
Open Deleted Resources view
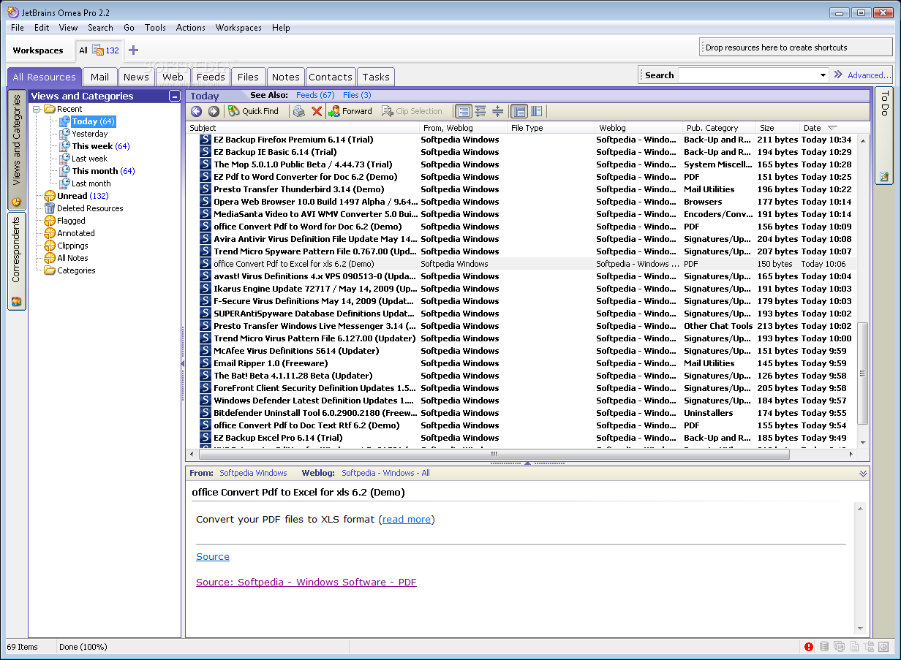point(90,208)
